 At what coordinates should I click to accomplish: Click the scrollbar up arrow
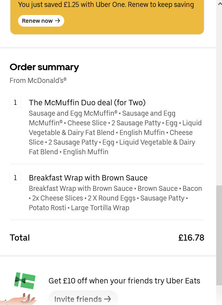click(x=219, y=4)
